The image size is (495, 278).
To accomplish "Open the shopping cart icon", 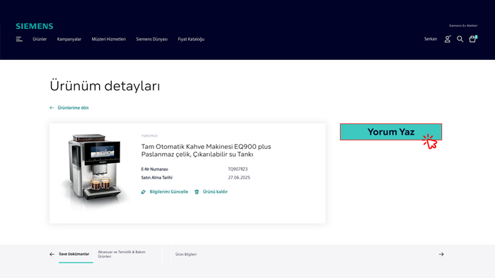I will [473, 39].
